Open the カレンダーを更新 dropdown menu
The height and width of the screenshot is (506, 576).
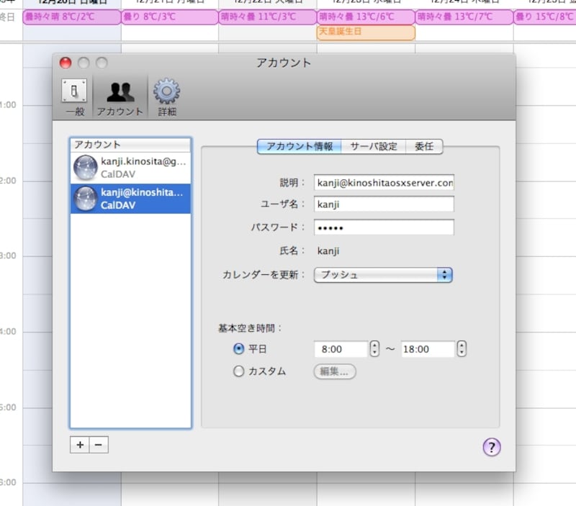coord(383,275)
